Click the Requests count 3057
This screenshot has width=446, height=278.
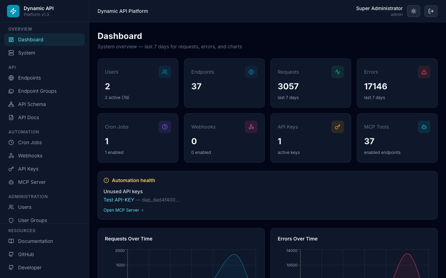tap(288, 86)
